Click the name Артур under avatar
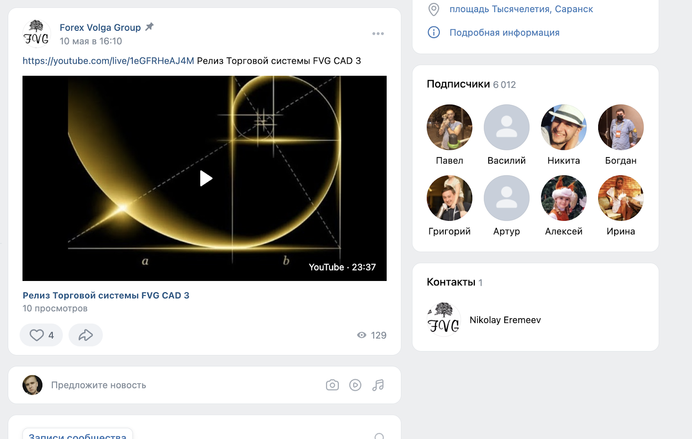 [x=506, y=231]
